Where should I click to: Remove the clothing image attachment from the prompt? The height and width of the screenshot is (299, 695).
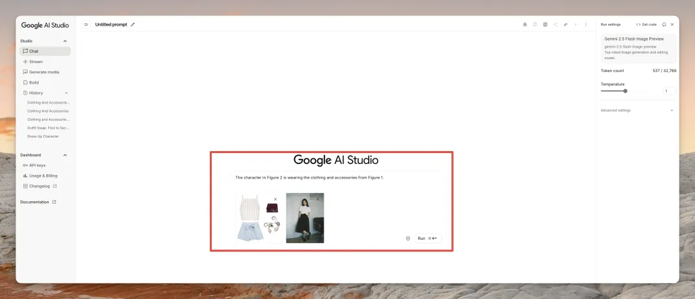(275, 199)
